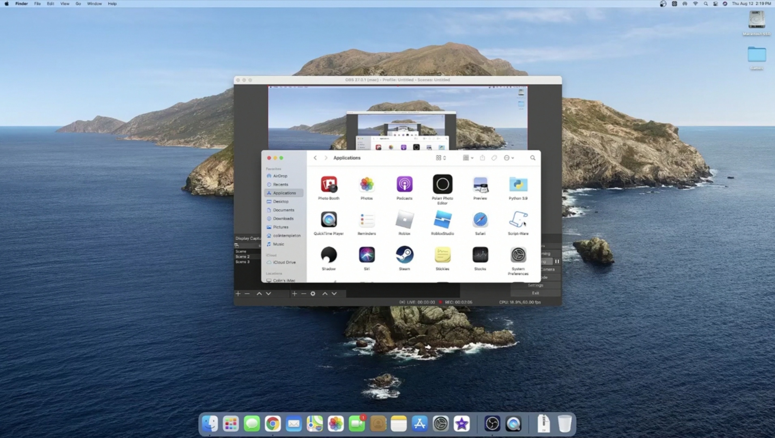Select the Stocks app icon
This screenshot has width=775, height=438.
click(x=480, y=255)
